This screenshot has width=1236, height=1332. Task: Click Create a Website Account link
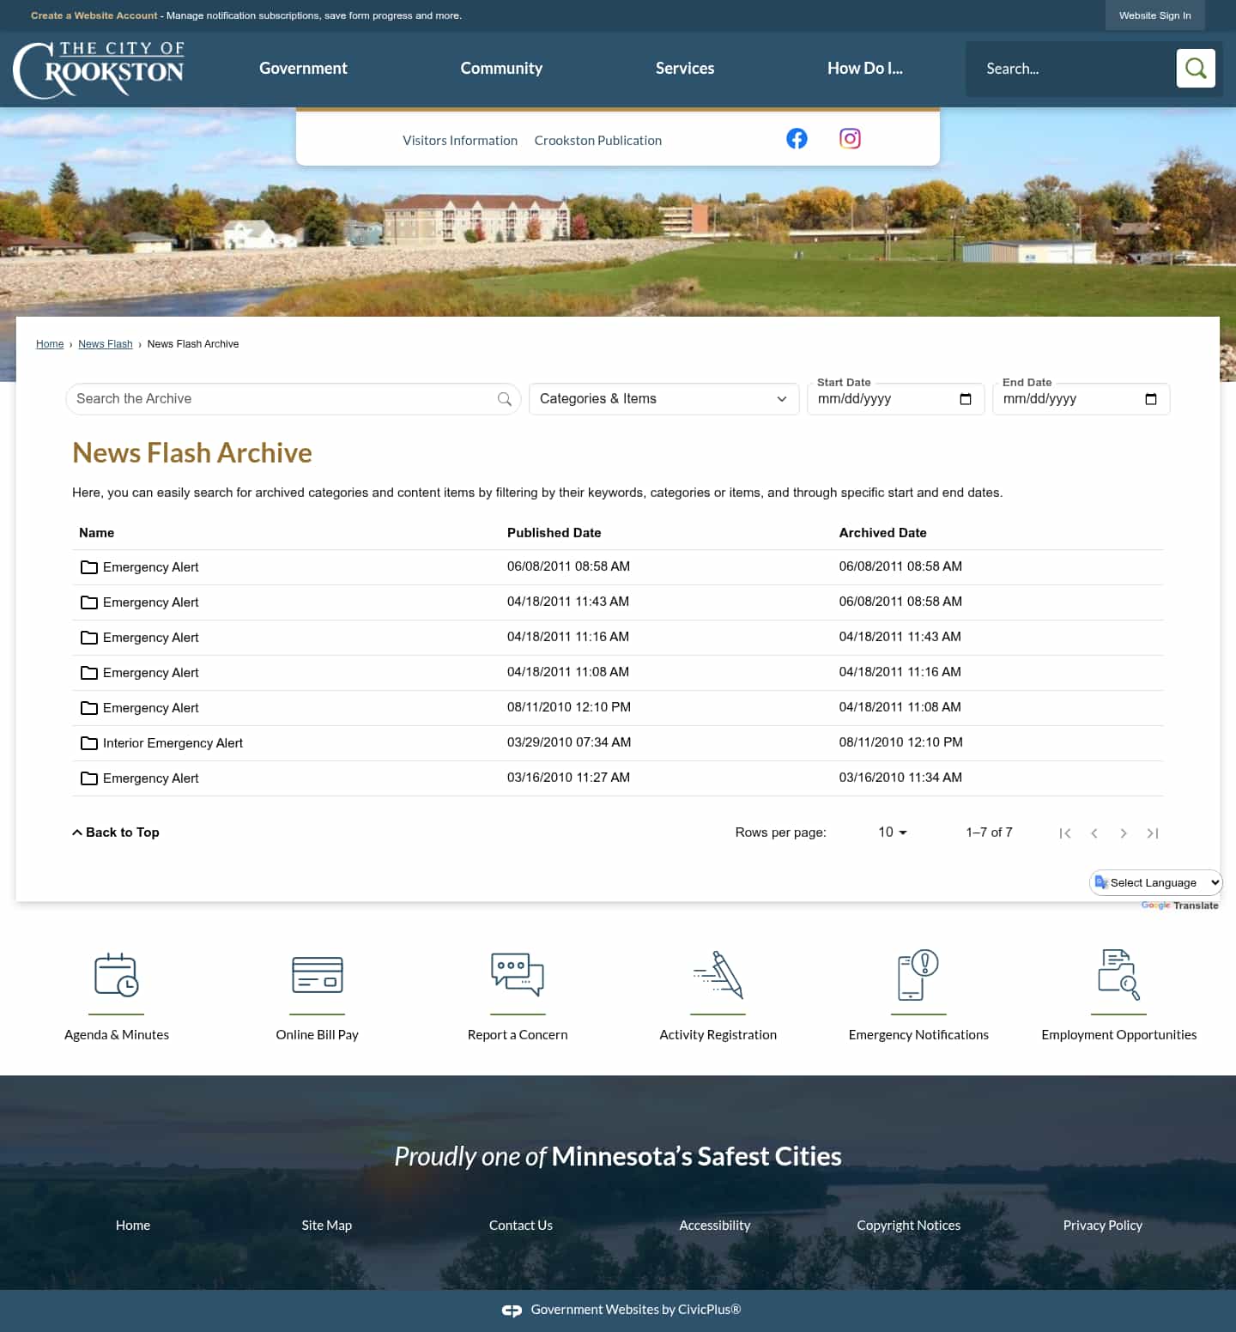coord(94,15)
